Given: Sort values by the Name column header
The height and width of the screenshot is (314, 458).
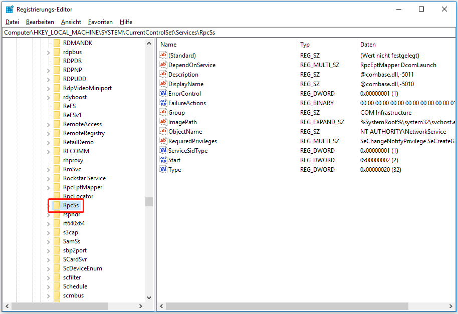Looking at the screenshot, I should (225, 45).
